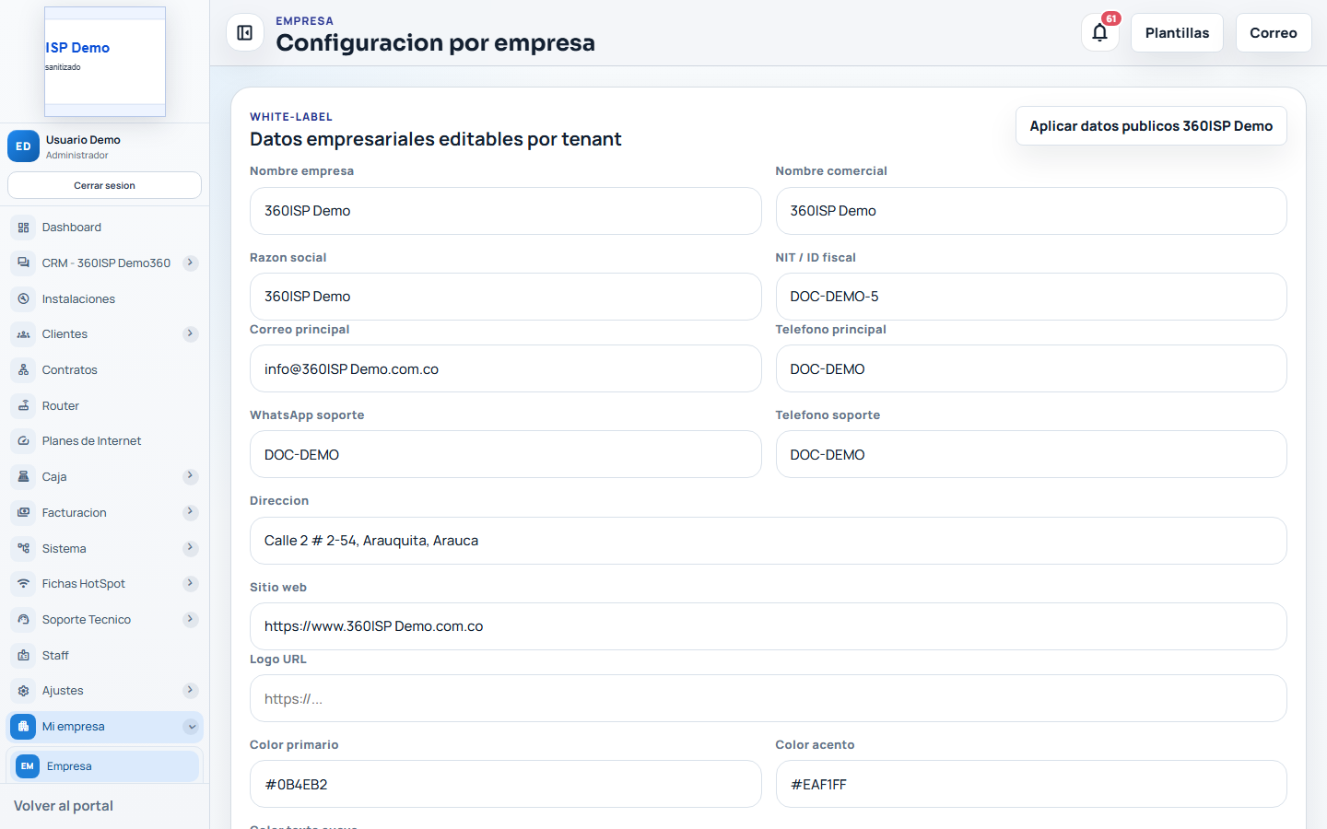Click the Razon social input

(x=506, y=297)
